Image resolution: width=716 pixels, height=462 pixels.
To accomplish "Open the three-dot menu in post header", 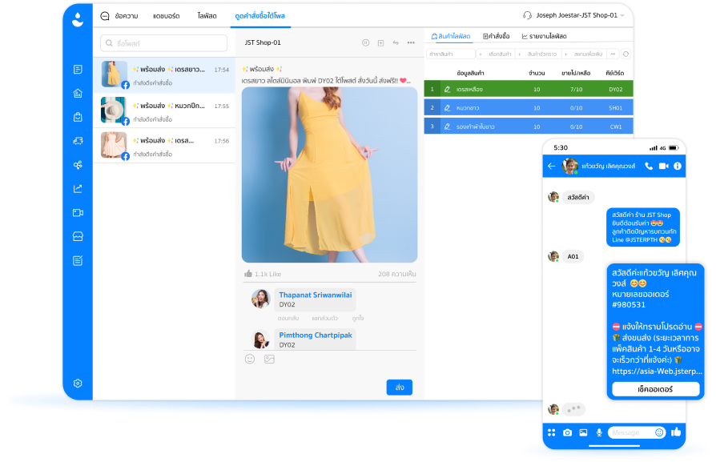I will point(411,43).
